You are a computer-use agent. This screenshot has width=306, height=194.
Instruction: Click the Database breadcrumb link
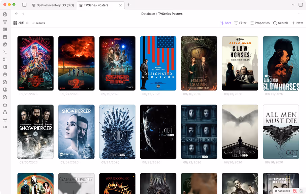tap(148, 14)
